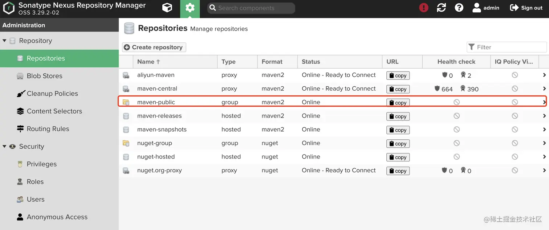Click the maven-releases hosted database icon

click(126, 116)
